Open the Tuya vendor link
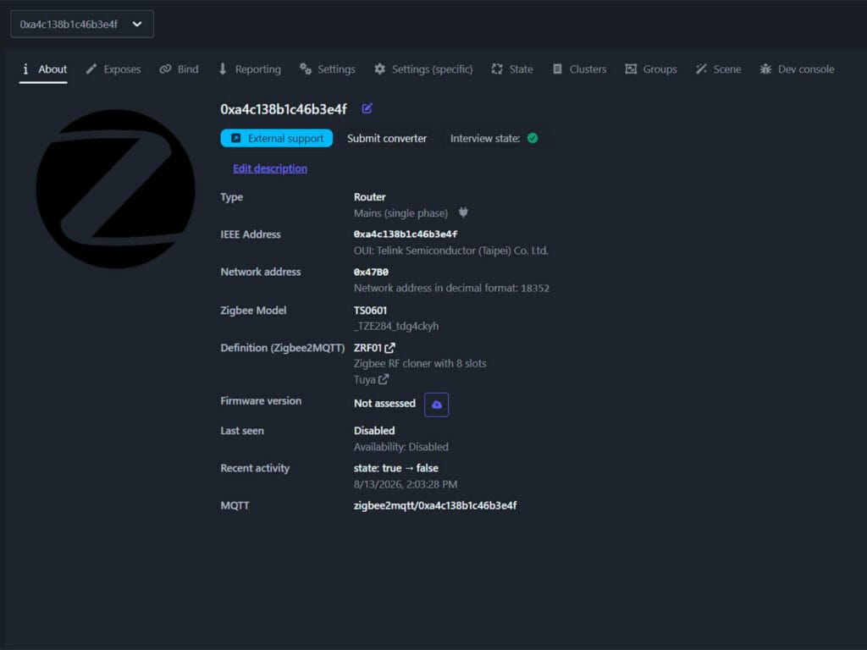 click(371, 380)
